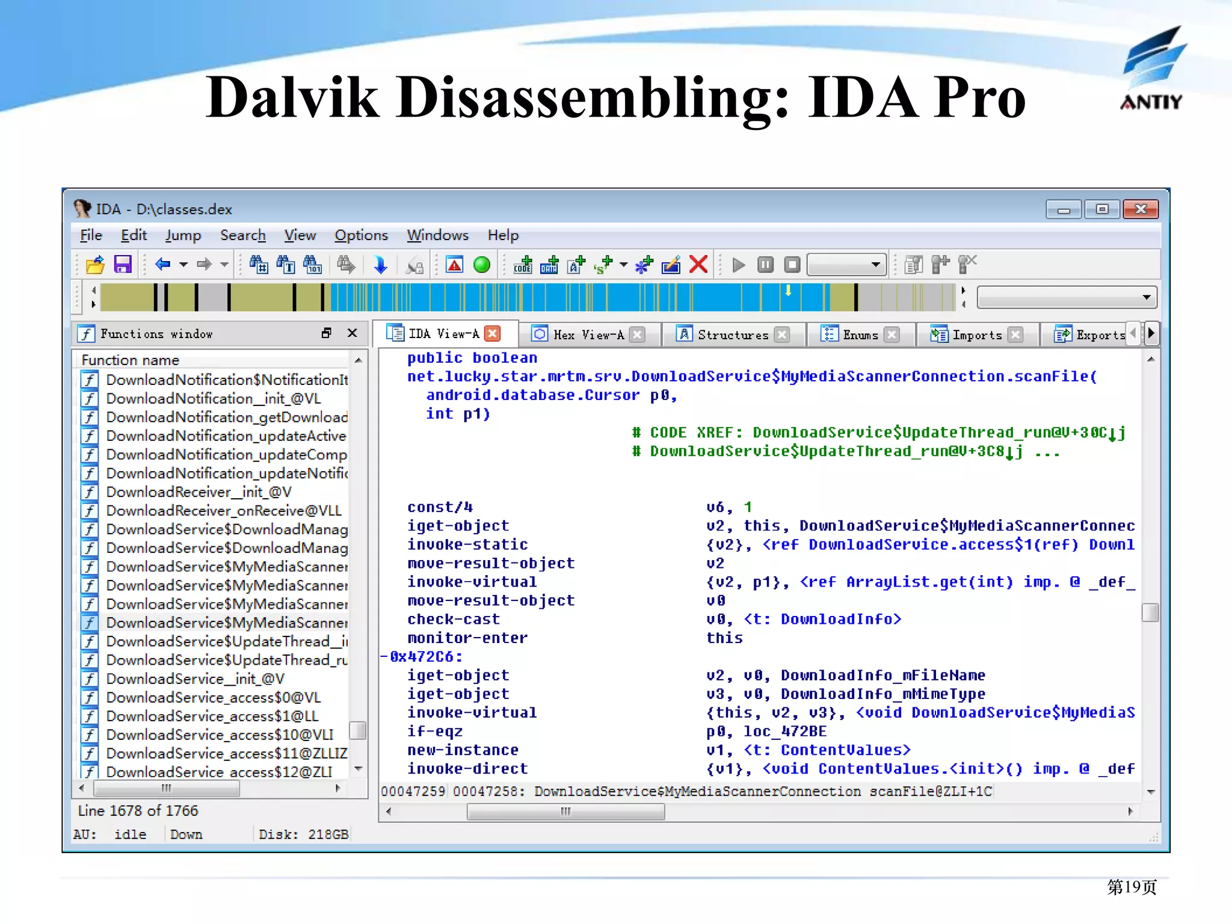Click the disassembly view vertical scrollbar thumb
Image resolution: width=1232 pixels, height=924 pixels.
coord(1150,612)
